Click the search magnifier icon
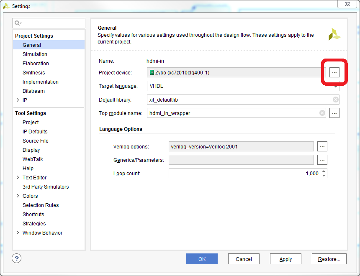The image size is (360, 276). click(x=18, y=23)
